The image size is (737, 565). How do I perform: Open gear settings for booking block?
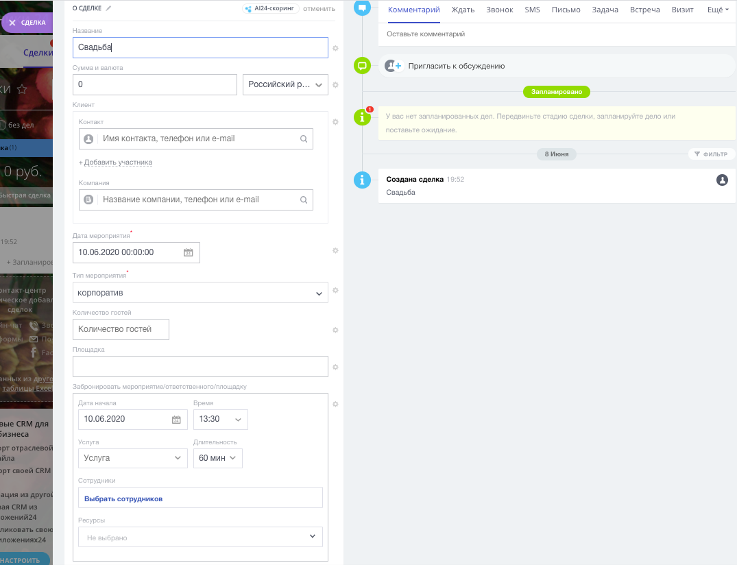coord(335,405)
